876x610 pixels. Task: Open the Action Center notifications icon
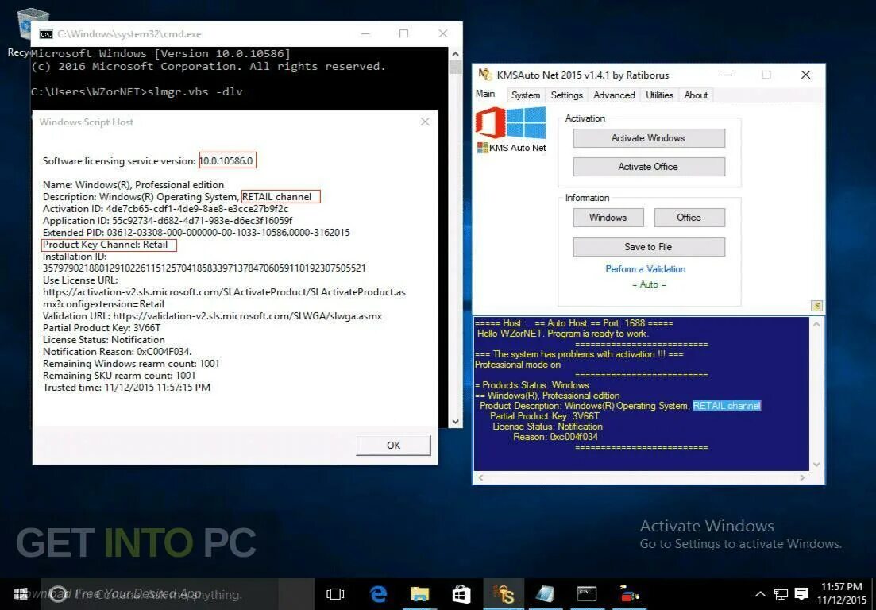click(x=801, y=594)
